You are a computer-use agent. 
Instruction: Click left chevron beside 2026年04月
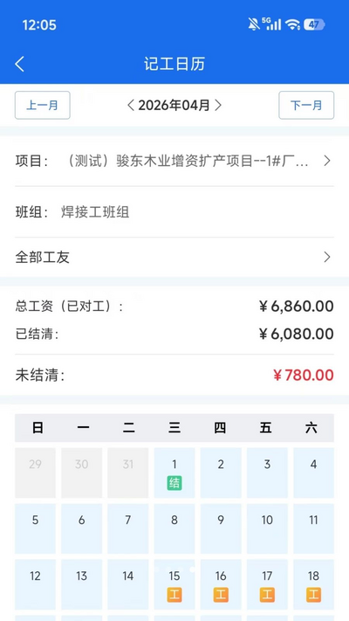point(131,106)
